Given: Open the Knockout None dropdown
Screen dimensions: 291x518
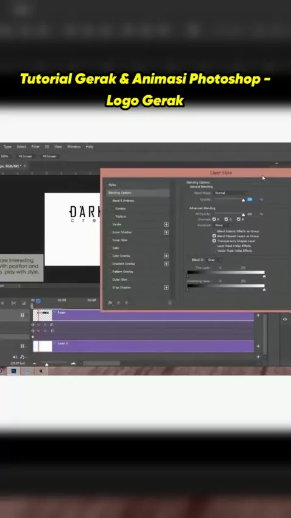Looking at the screenshot, I should point(222,225).
